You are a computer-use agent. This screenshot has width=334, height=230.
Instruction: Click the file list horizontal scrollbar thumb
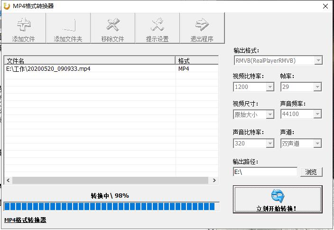click(x=110, y=180)
